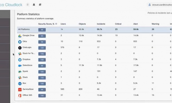Click Google Drive security score badge 50

[x=42, y=36]
